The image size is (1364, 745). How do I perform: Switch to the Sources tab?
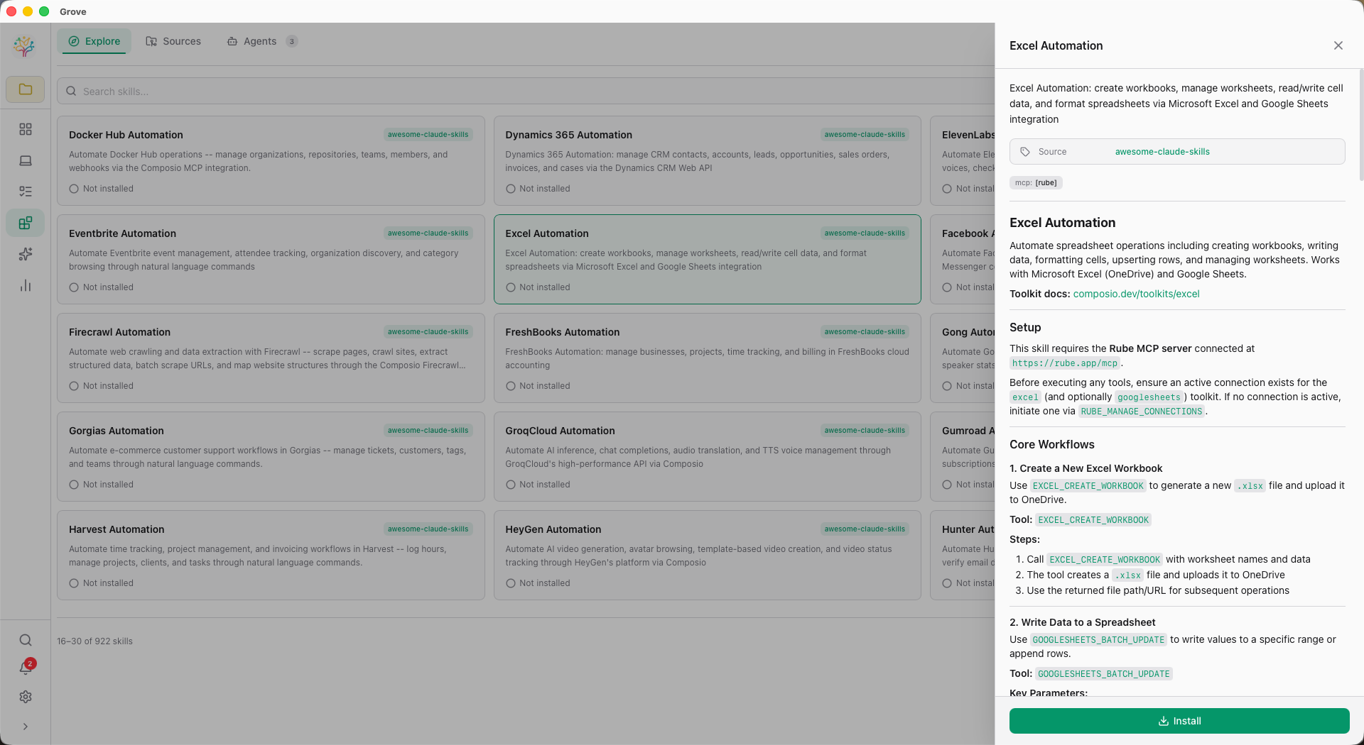coord(173,41)
